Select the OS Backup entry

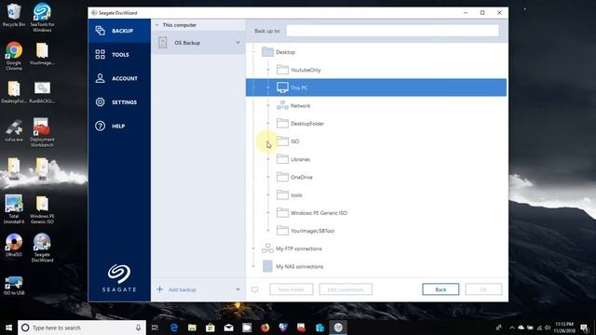pos(198,43)
